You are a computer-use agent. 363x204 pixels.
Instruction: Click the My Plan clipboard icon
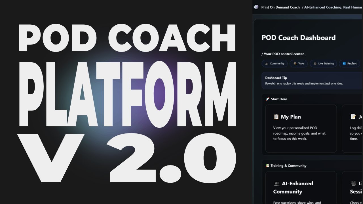pyautogui.click(x=276, y=117)
